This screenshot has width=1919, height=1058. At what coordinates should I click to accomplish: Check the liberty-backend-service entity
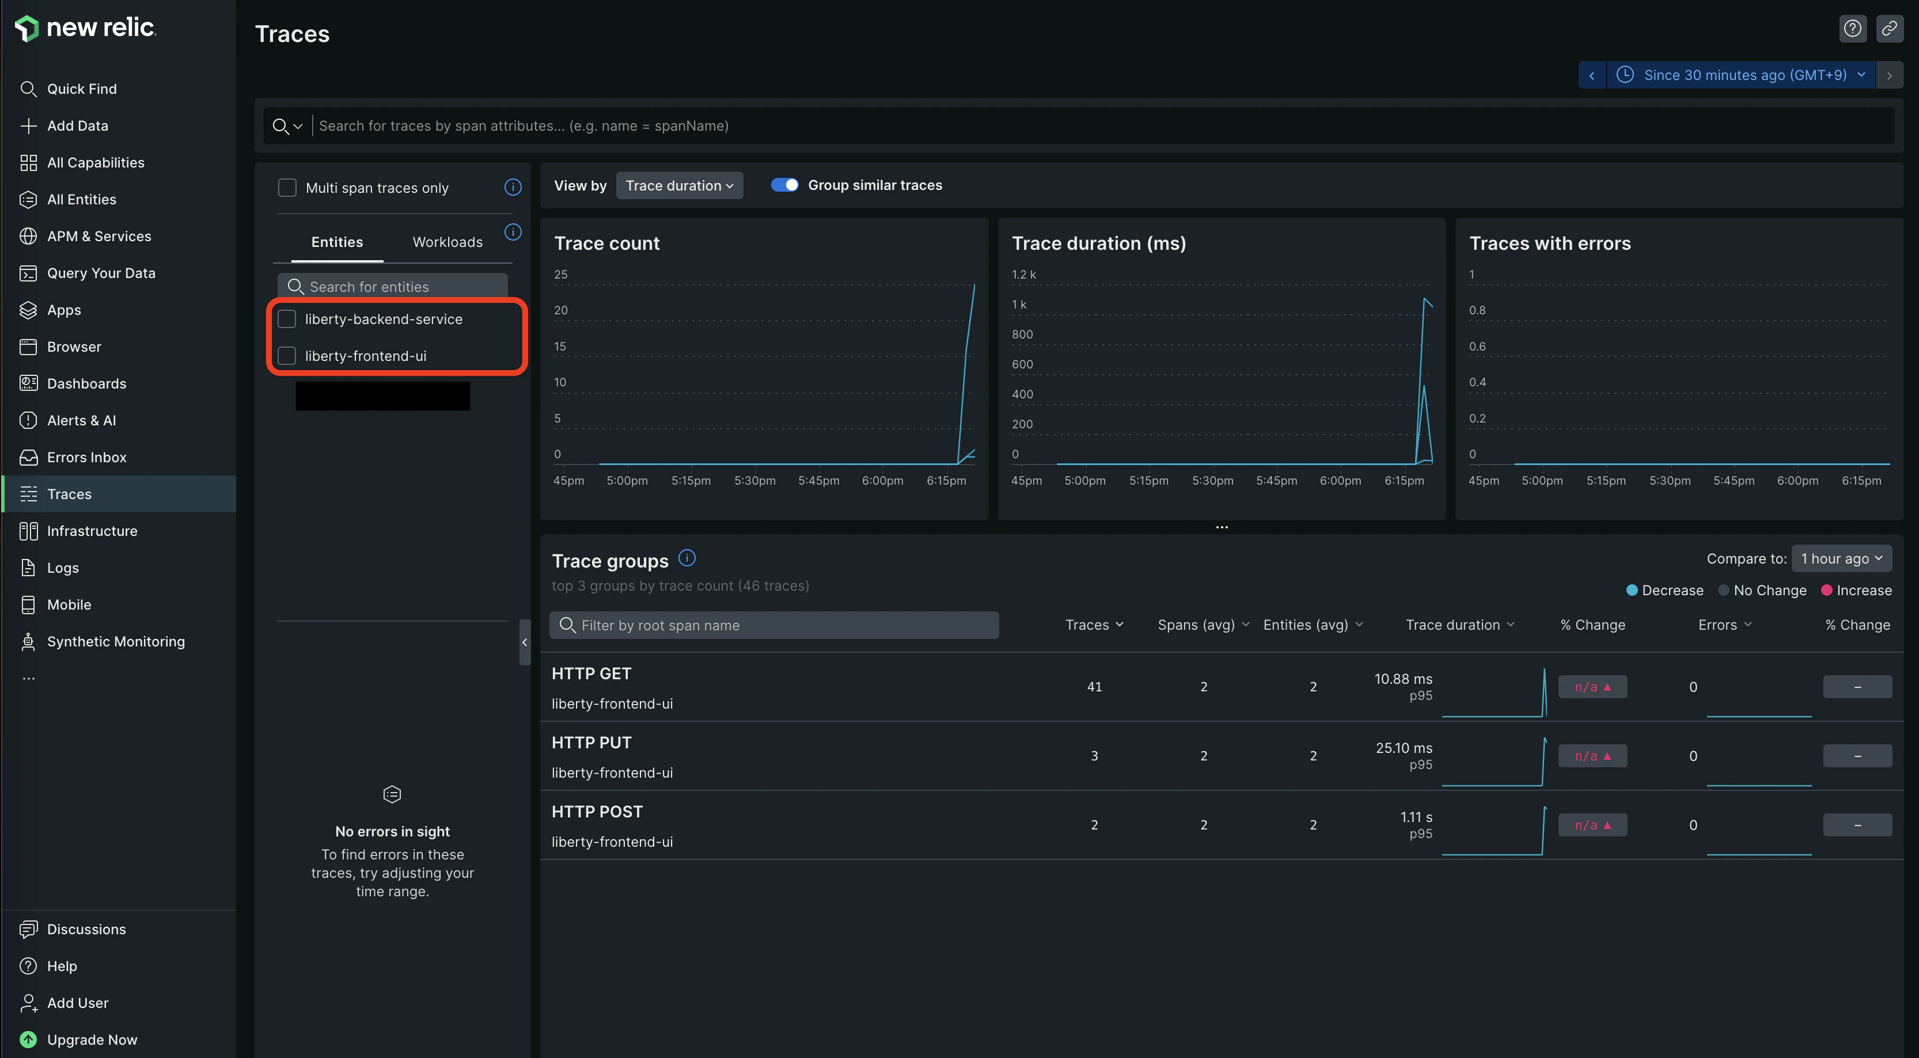(287, 319)
